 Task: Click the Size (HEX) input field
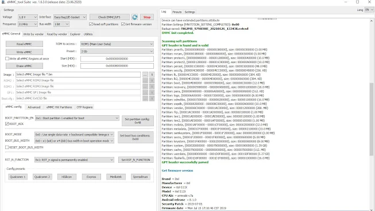(x=117, y=66)
